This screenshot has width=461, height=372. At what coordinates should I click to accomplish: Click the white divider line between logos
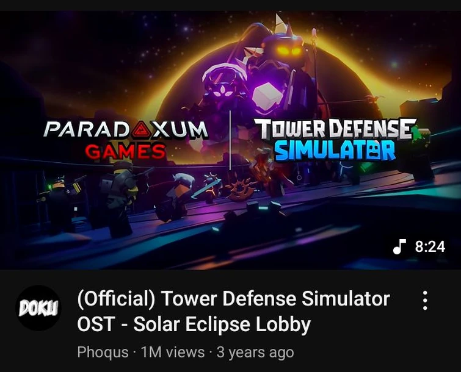pos(230,140)
